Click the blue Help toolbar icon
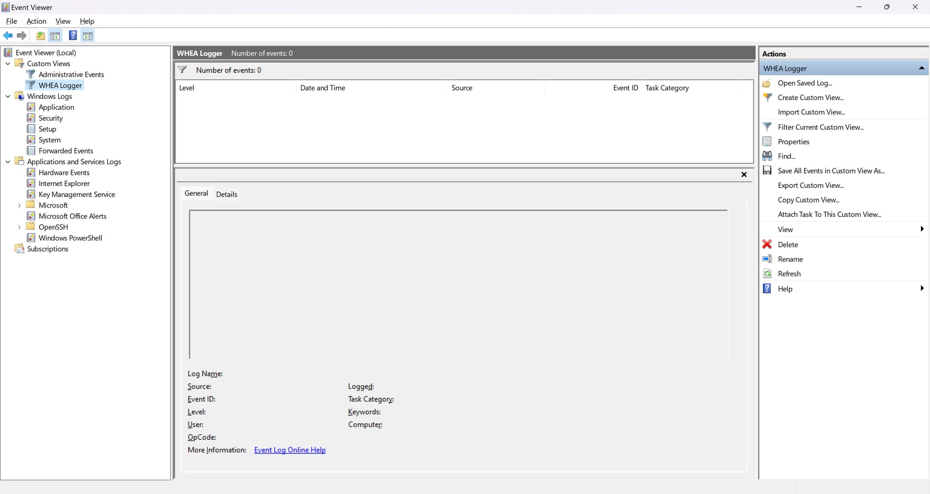This screenshot has height=494, width=930. (73, 35)
